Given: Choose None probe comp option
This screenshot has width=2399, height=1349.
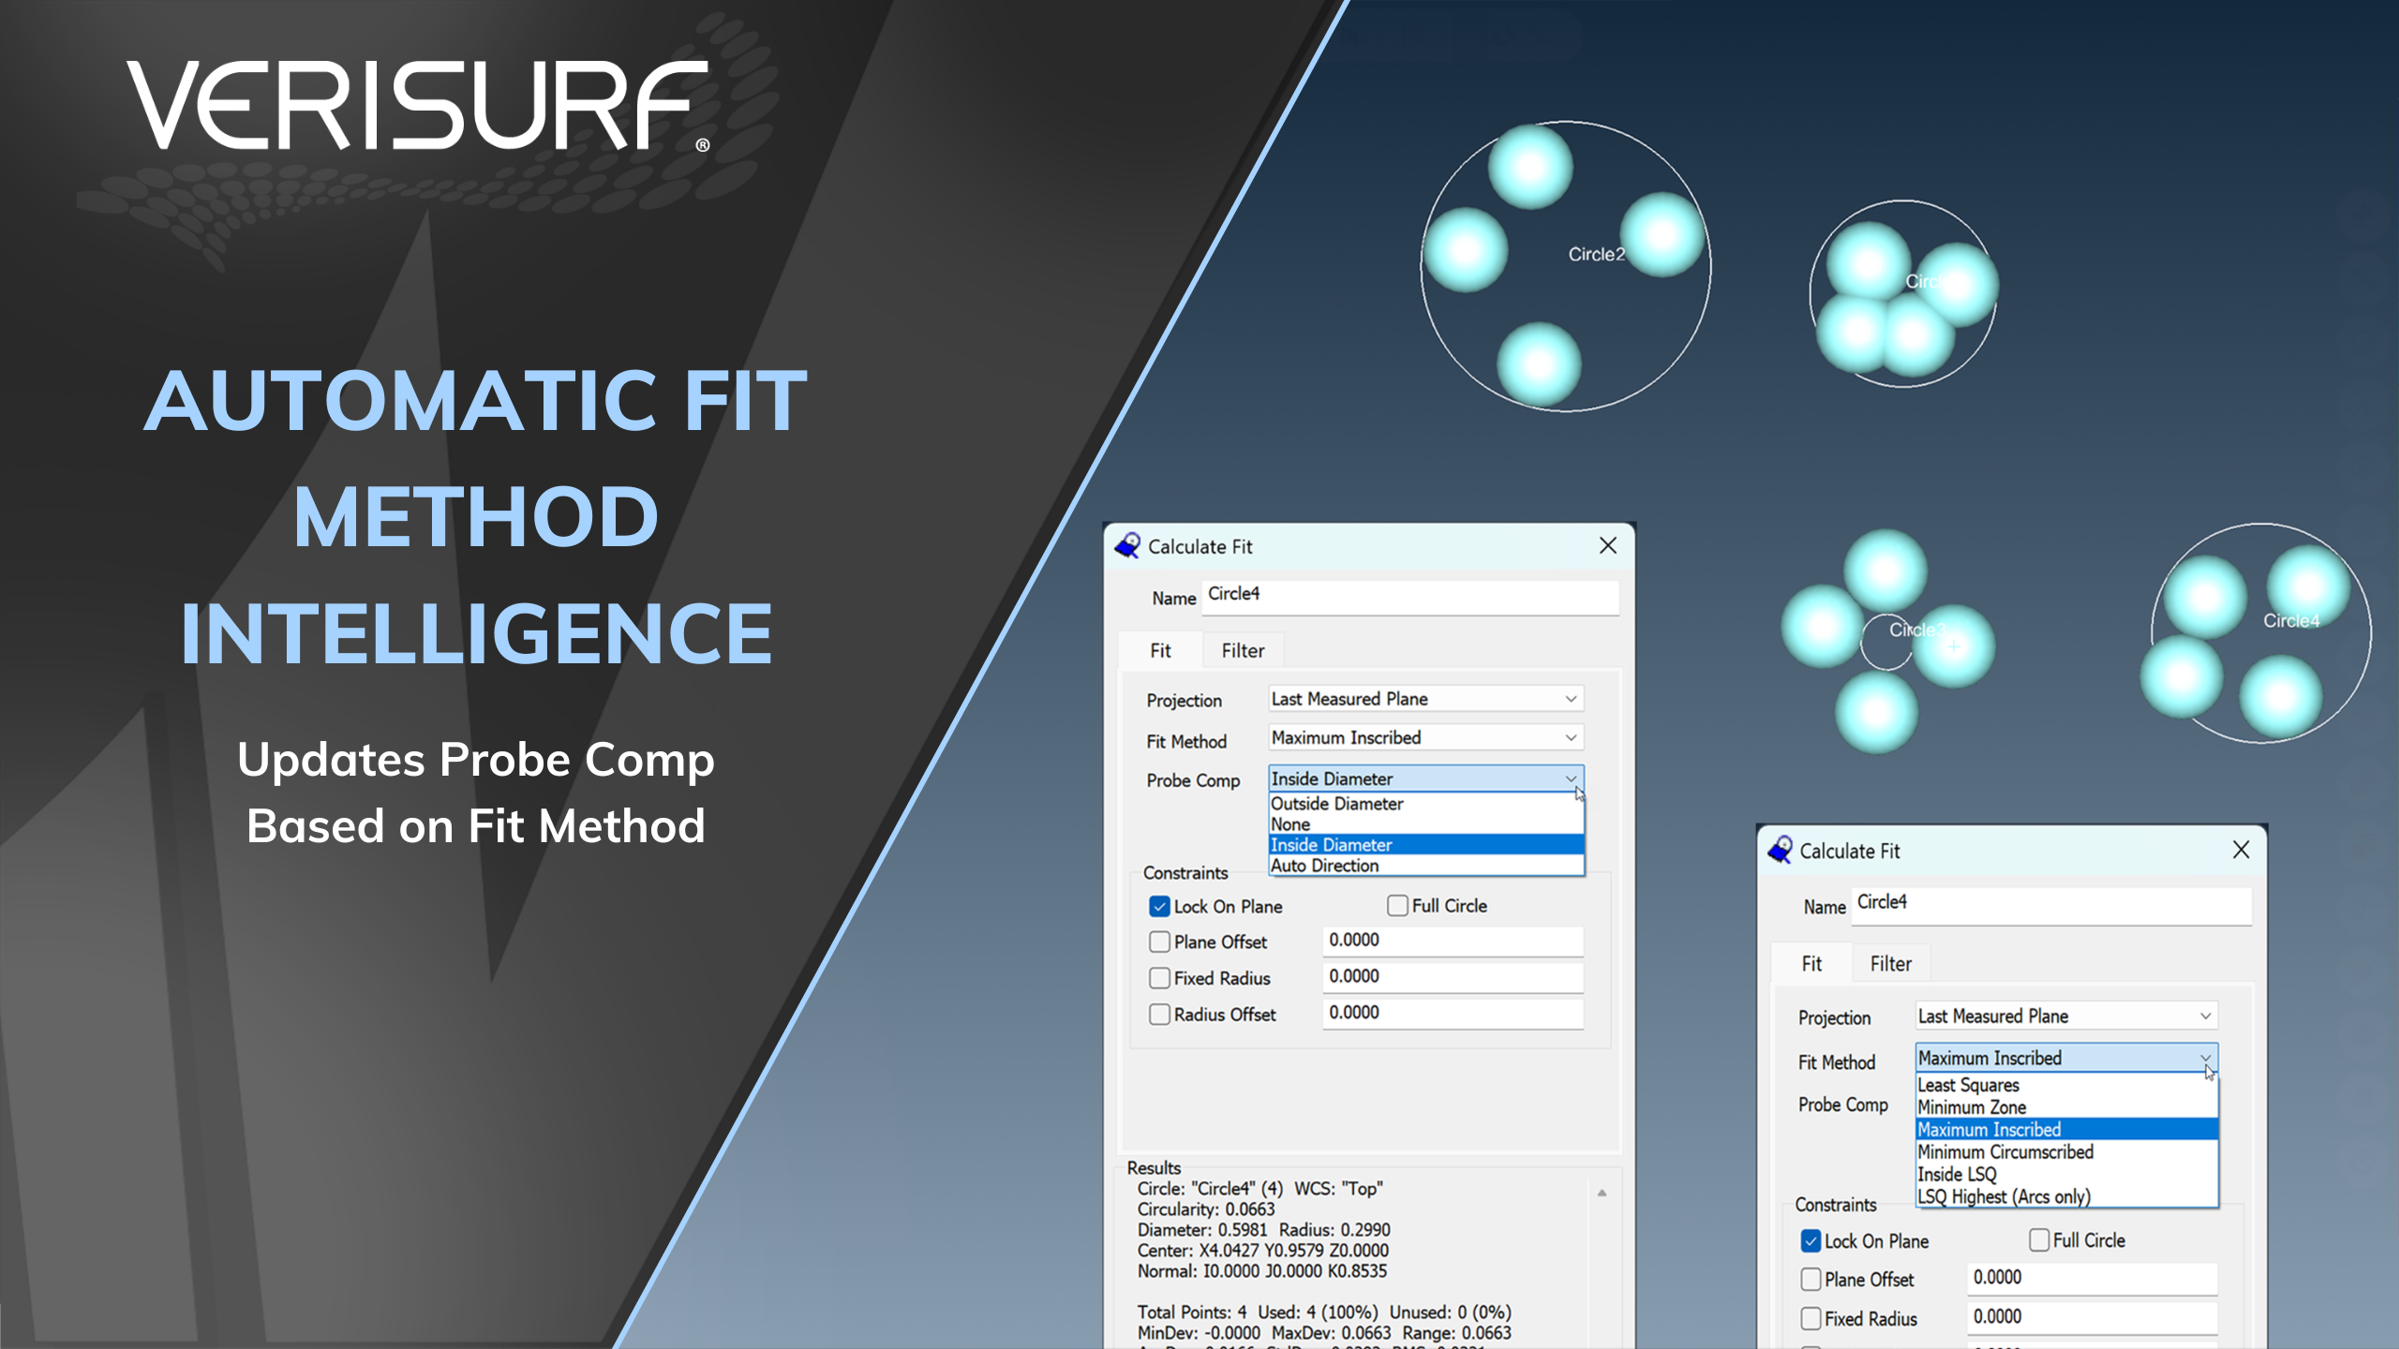Looking at the screenshot, I should tap(1425, 824).
